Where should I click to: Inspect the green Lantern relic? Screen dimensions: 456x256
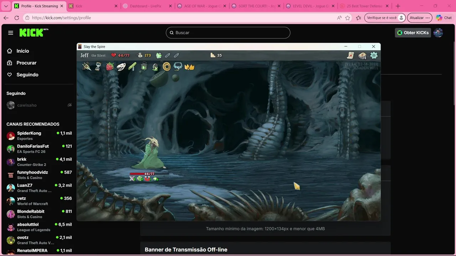[x=144, y=66]
